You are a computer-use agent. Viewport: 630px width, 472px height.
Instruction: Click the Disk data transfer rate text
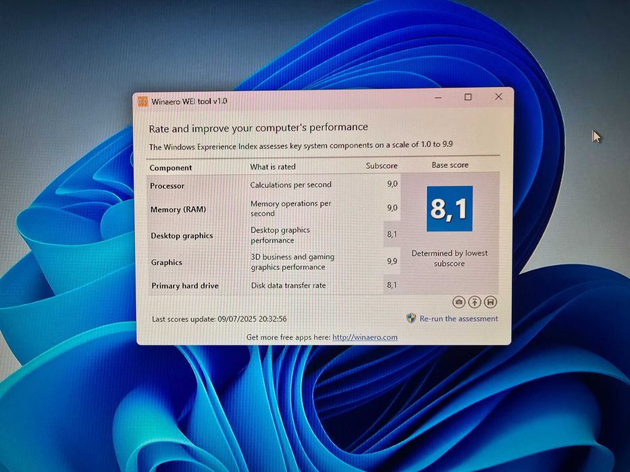[x=288, y=285]
